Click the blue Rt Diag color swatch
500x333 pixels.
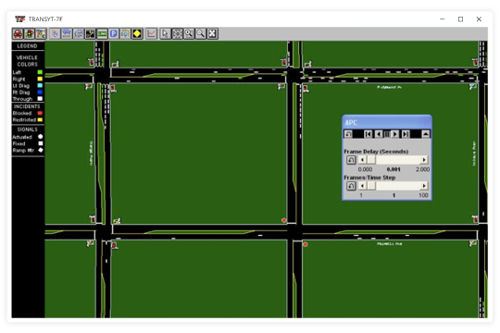40,92
